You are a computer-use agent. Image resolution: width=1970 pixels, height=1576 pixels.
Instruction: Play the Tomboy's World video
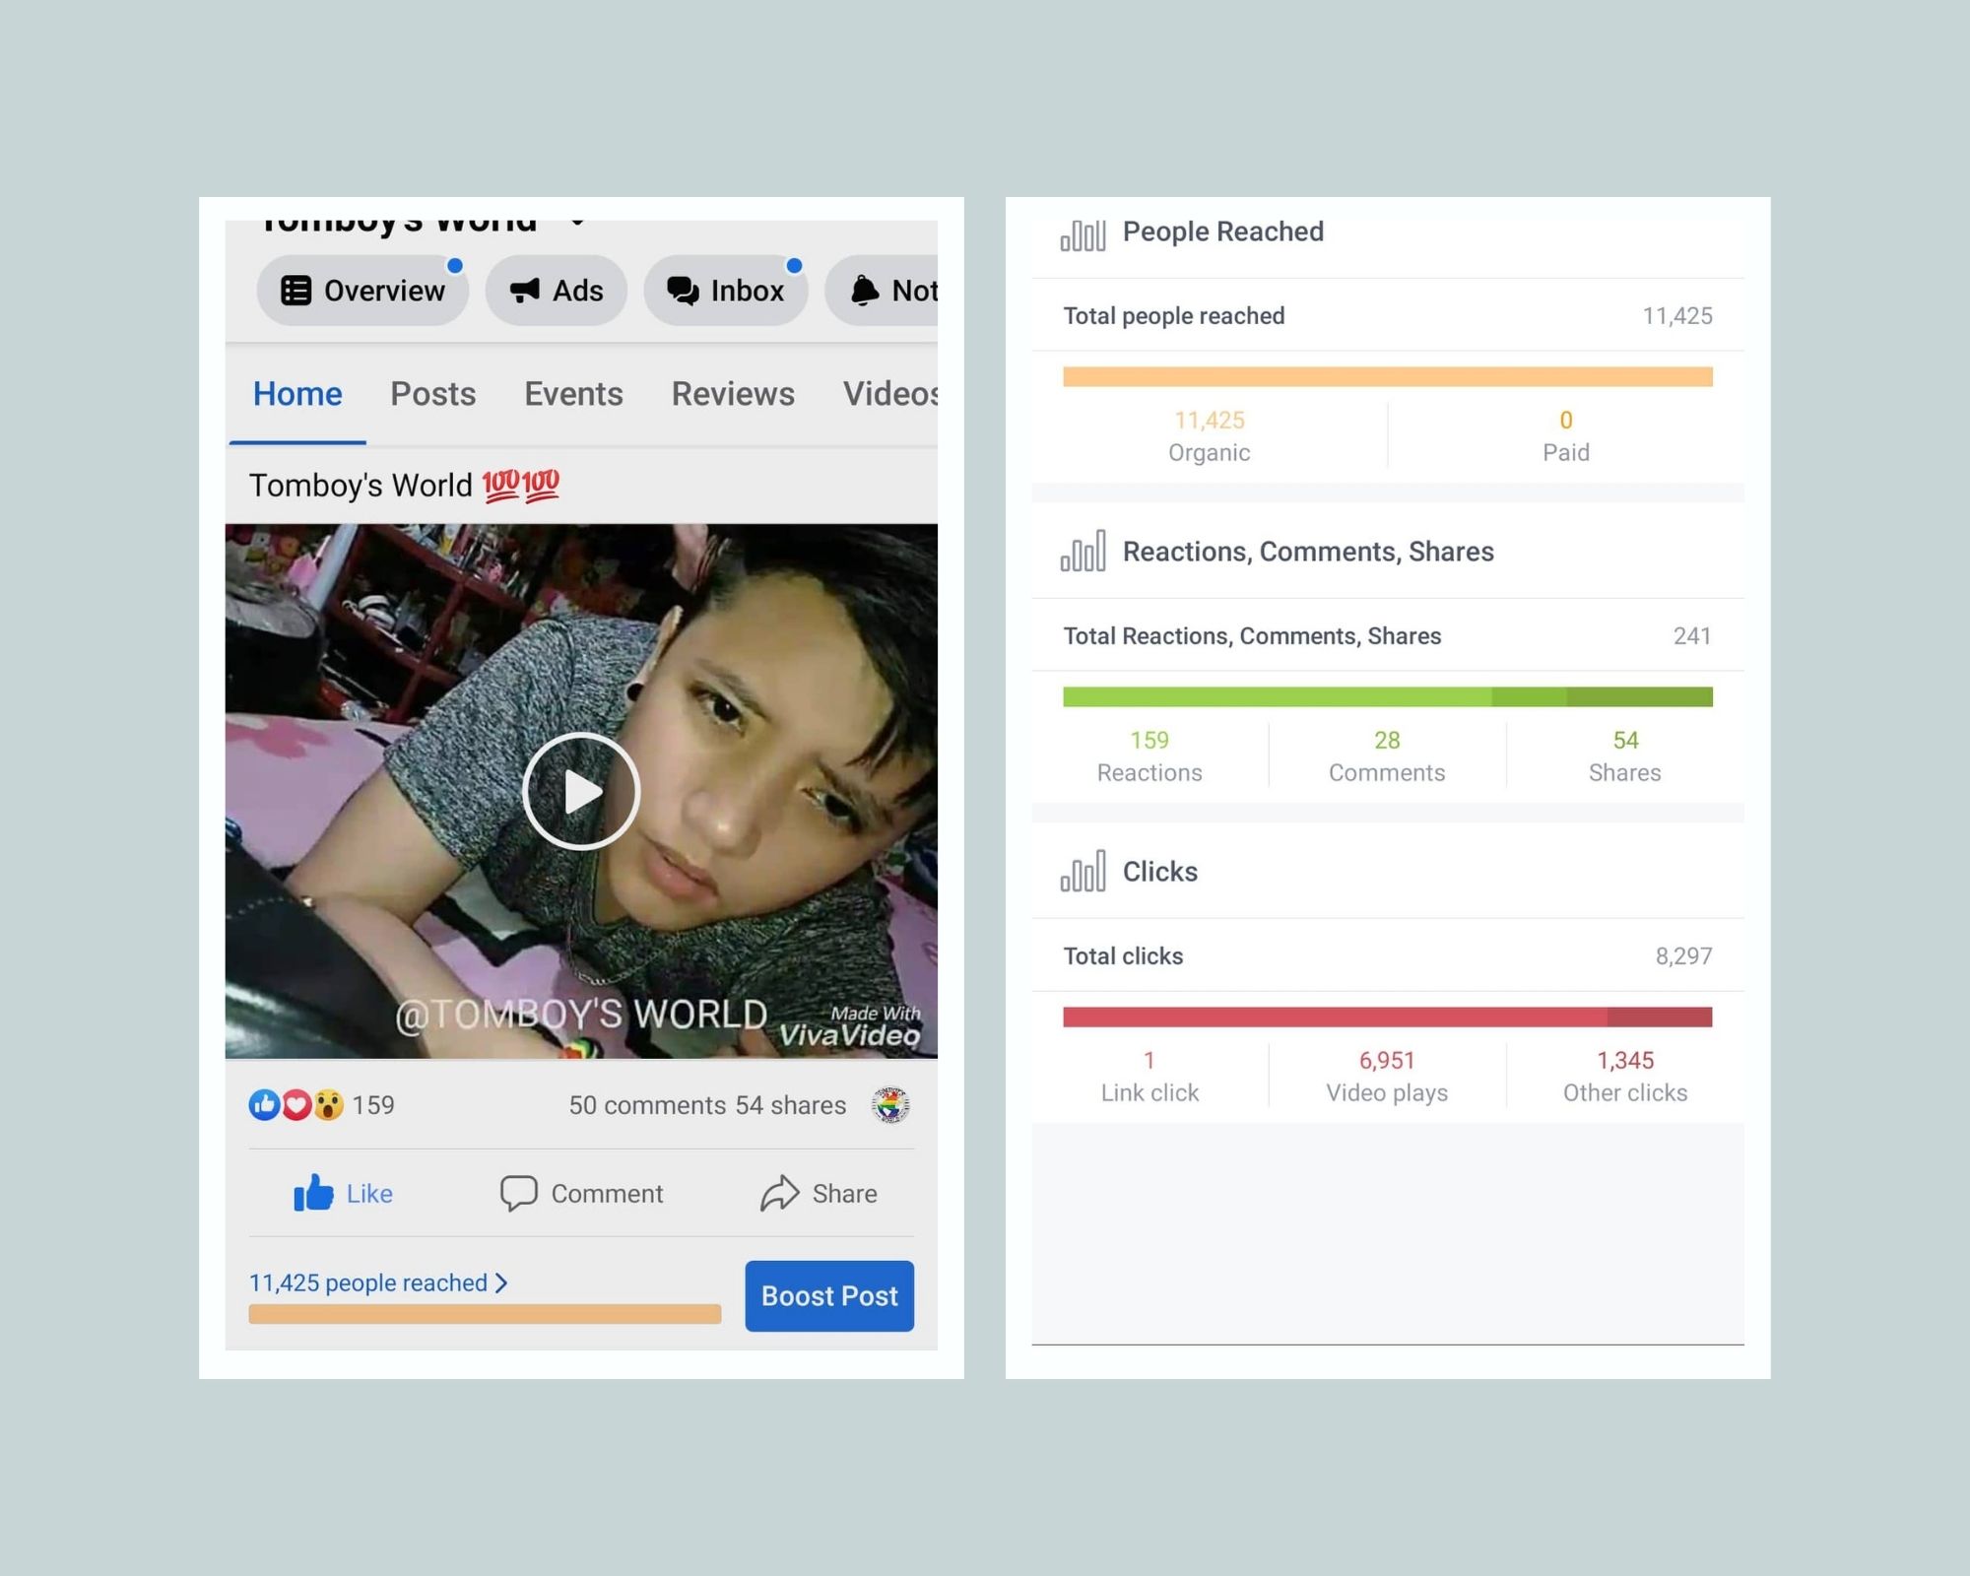click(581, 791)
